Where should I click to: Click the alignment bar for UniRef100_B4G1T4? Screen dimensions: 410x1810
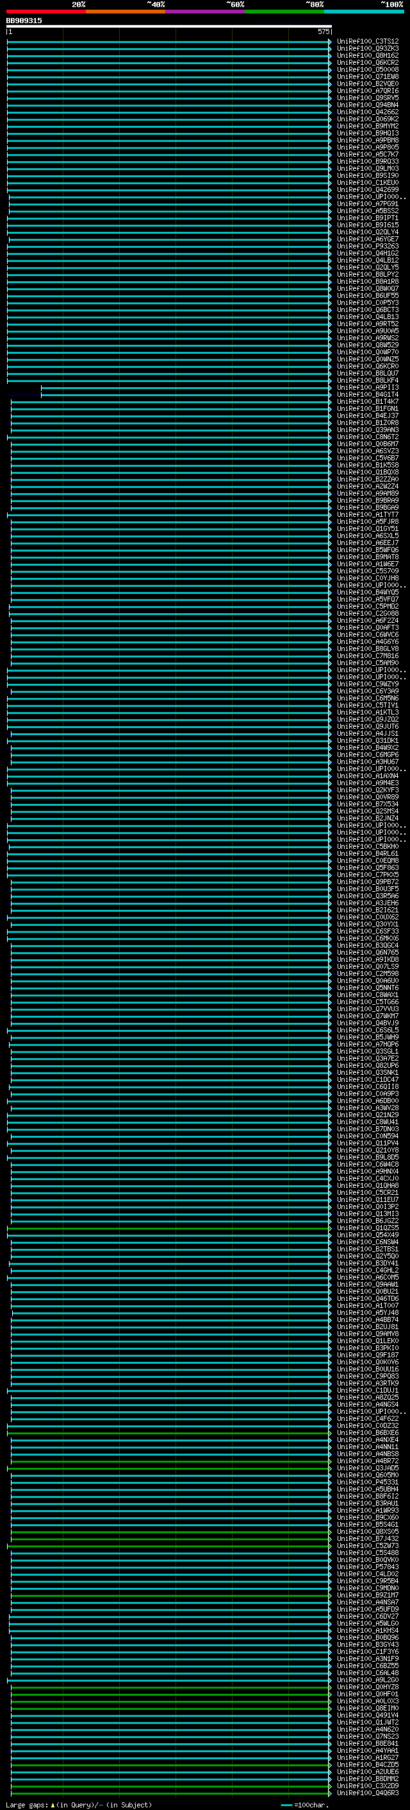[x=186, y=395]
